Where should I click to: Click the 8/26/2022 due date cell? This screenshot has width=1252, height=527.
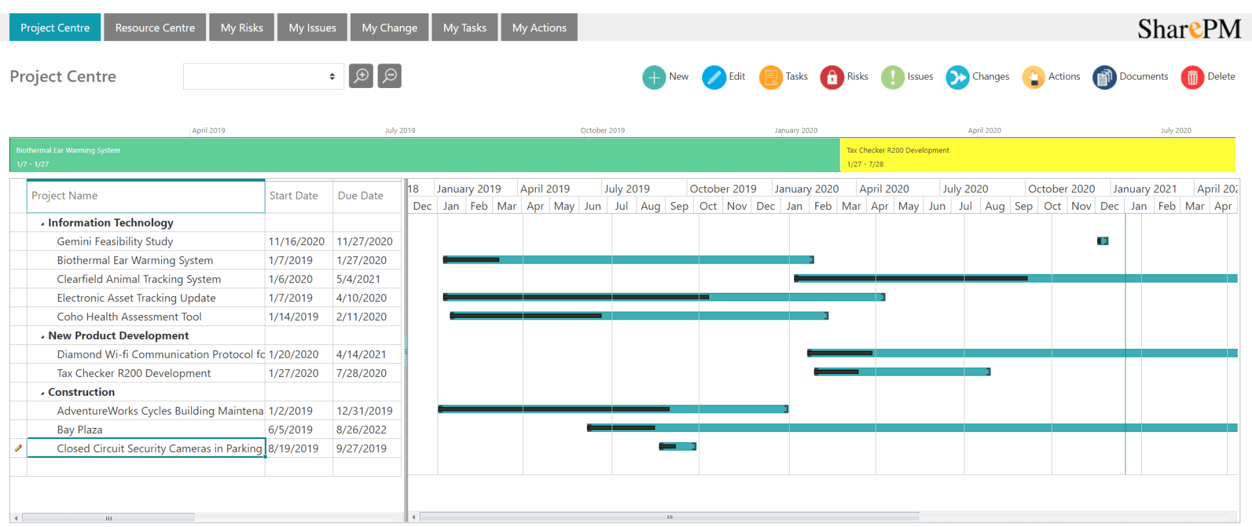[x=366, y=430]
